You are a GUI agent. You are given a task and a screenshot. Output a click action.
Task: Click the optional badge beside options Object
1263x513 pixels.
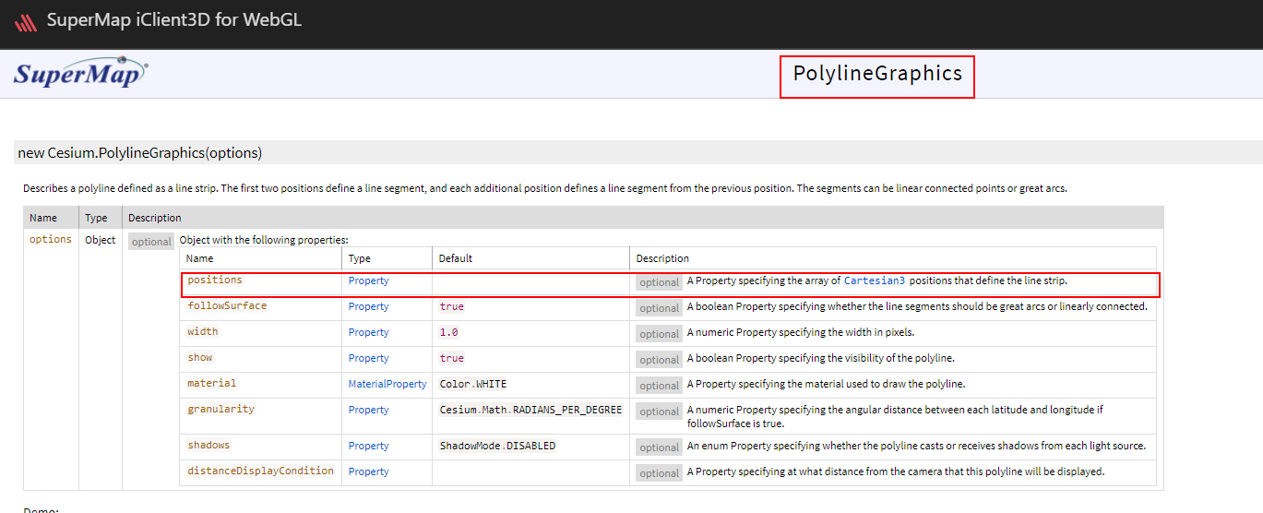(x=151, y=242)
